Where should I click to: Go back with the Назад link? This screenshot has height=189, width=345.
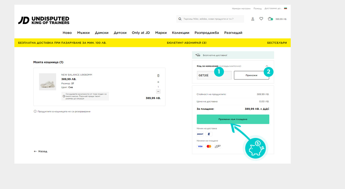40,151
